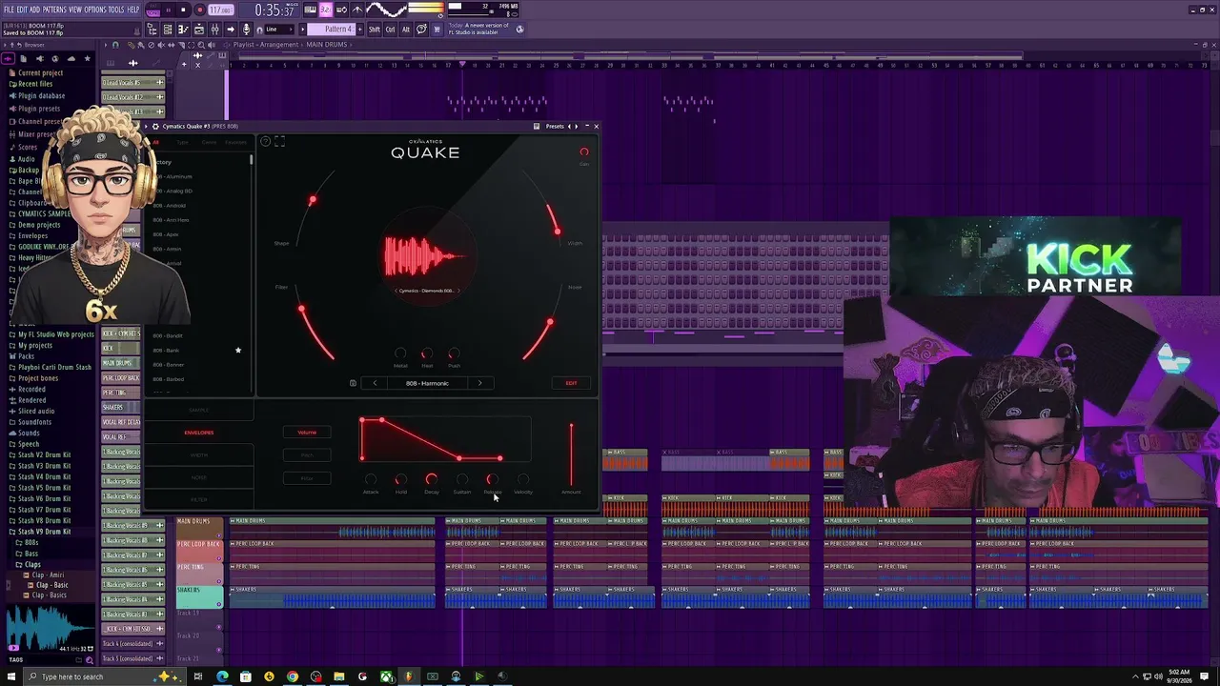Image resolution: width=1220 pixels, height=686 pixels.
Task: Click the shopping cart icon in toolbar
Action: pos(437,30)
